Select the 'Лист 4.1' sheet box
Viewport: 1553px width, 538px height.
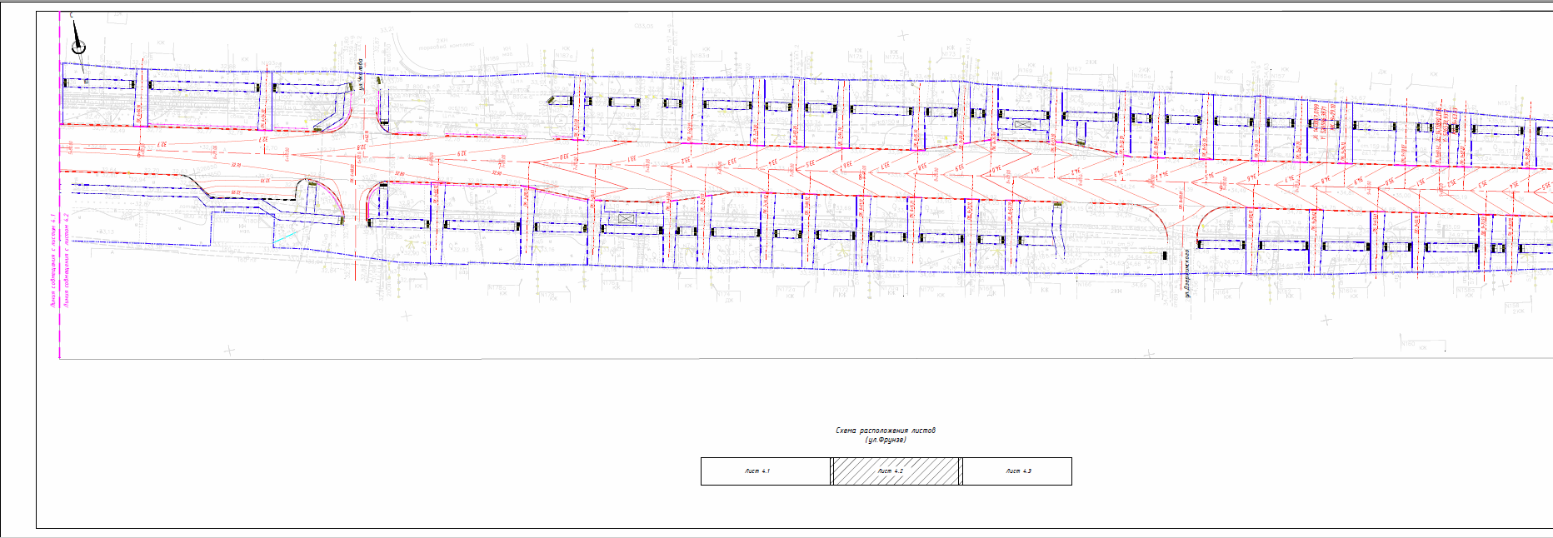pos(766,471)
